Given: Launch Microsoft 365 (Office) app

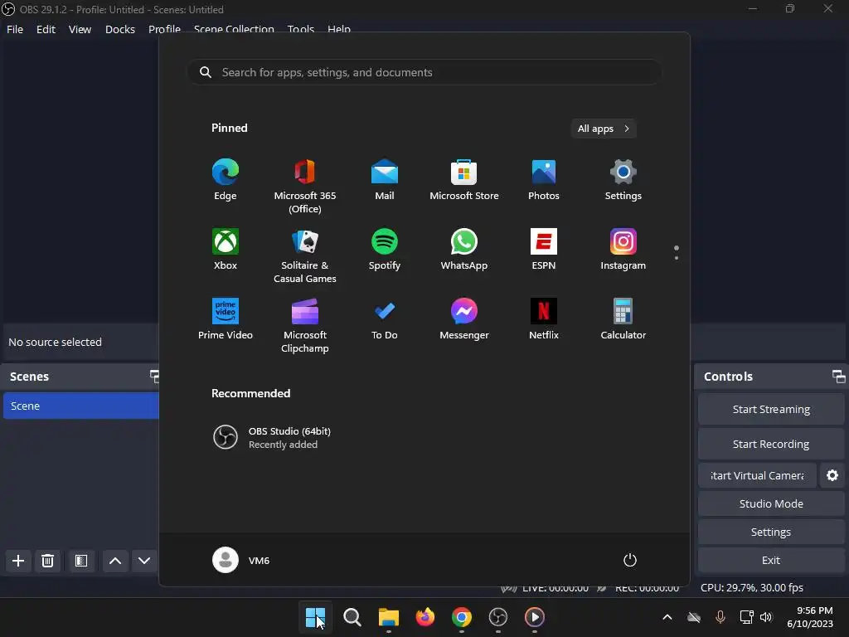Looking at the screenshot, I should pos(305,187).
